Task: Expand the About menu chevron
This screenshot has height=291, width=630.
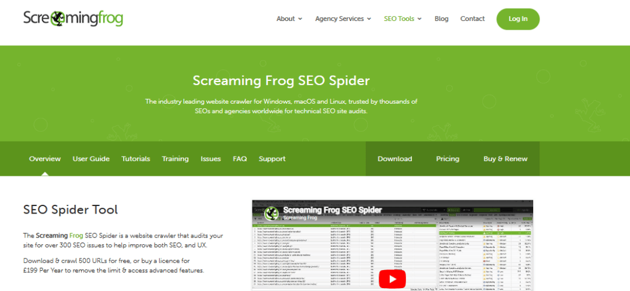Action: click(300, 19)
